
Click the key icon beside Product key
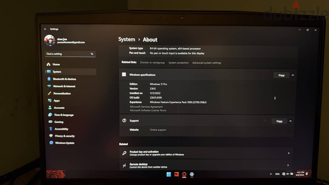(124, 153)
